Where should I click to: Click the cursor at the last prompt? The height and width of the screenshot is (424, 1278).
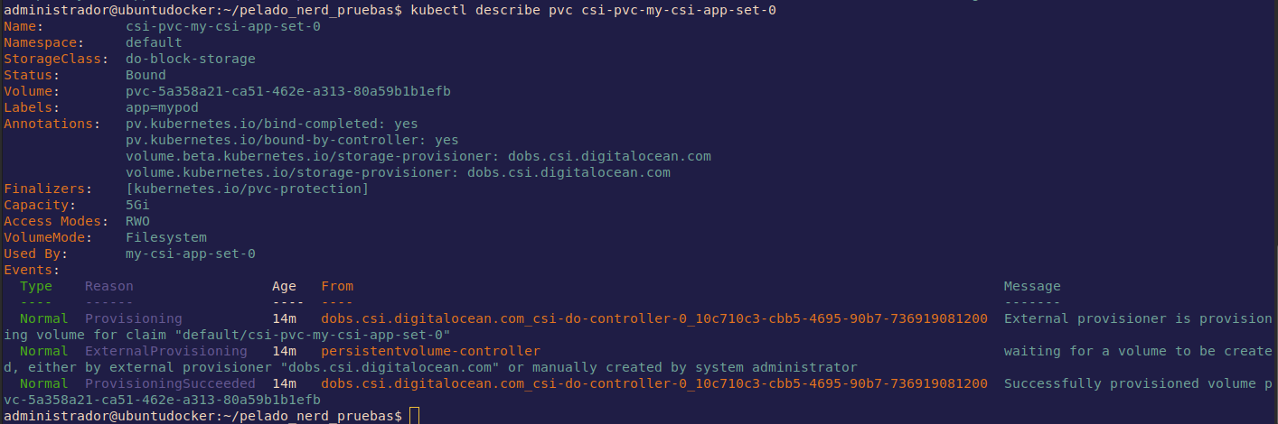click(x=414, y=416)
